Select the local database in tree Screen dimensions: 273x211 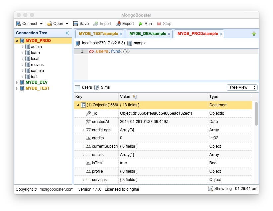(35, 59)
